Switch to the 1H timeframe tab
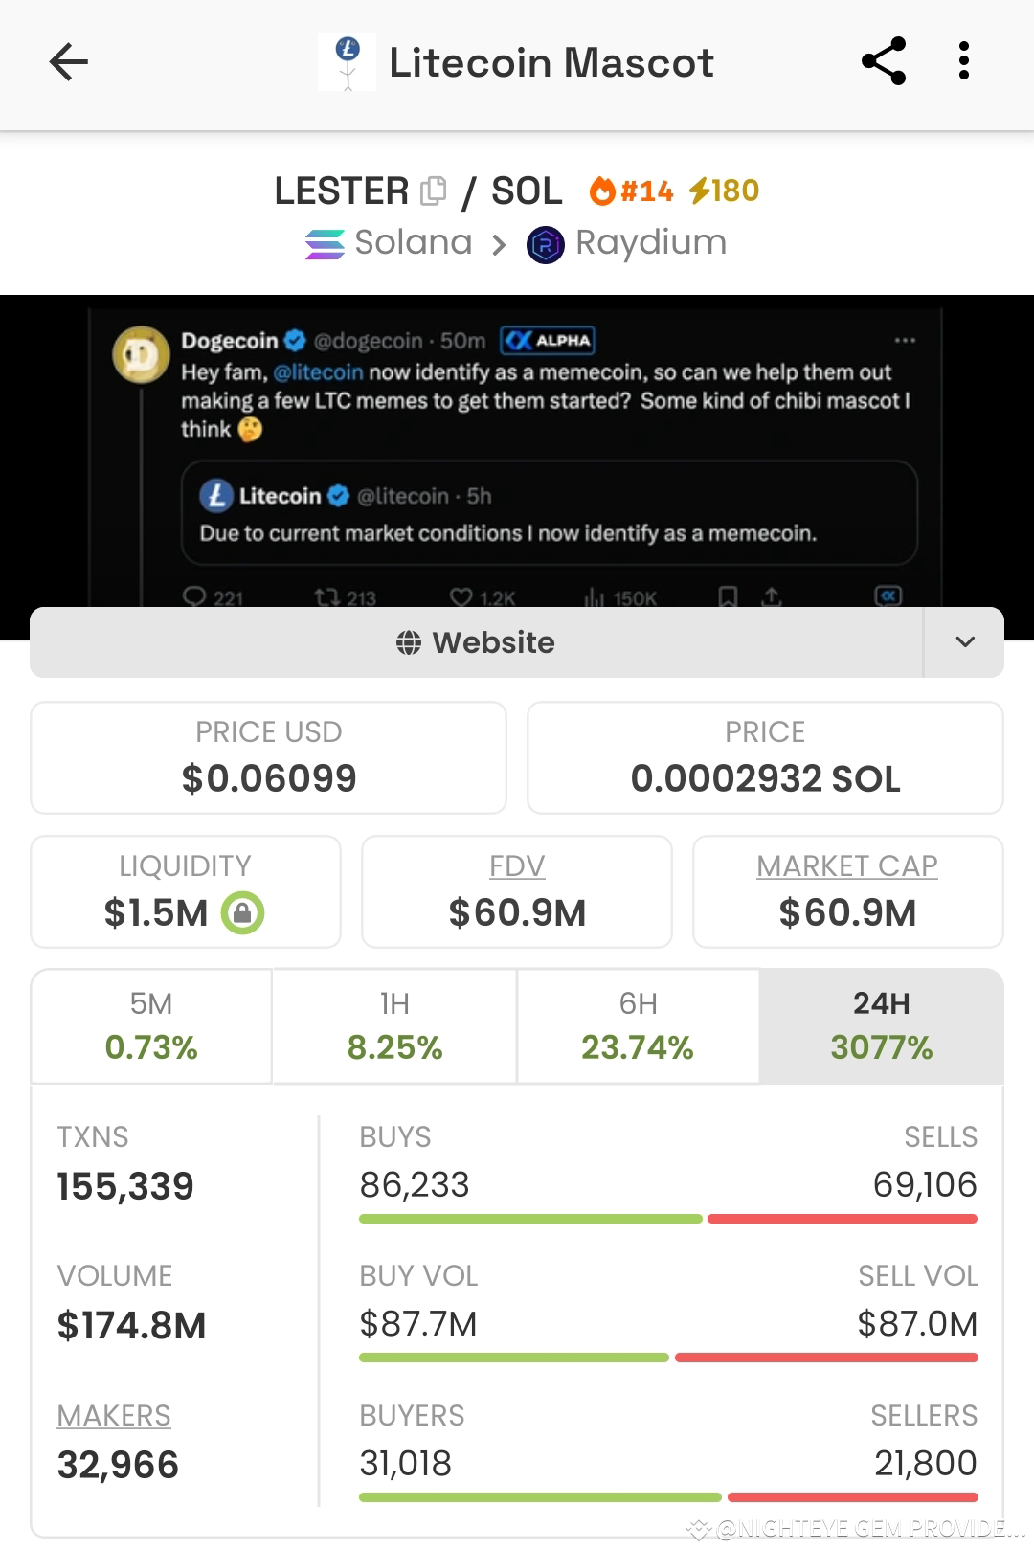Image resolution: width=1034 pixels, height=1550 pixels. point(393,1024)
